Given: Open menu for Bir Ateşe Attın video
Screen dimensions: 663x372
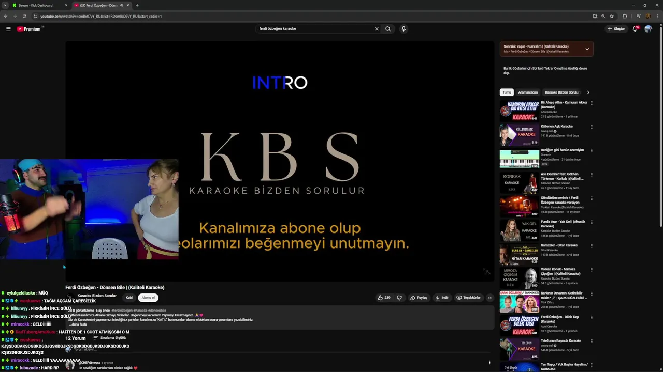Looking at the screenshot, I should (x=592, y=103).
